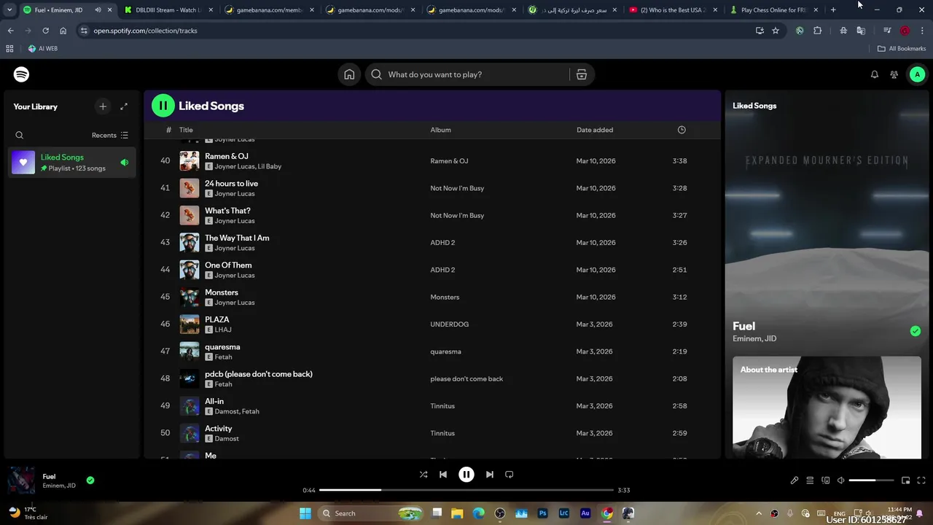The height and width of the screenshot is (525, 933).
Task: Open Chrome extensions puzzle icon
Action: coord(817,31)
